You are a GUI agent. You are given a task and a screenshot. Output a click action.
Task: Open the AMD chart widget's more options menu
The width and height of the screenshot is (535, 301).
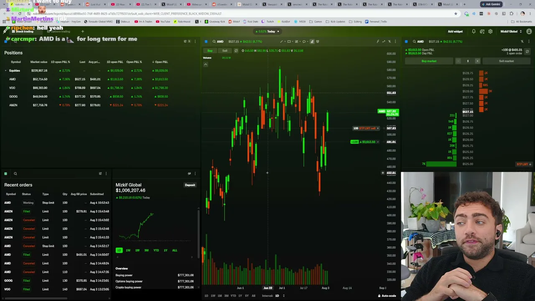pyautogui.click(x=395, y=41)
